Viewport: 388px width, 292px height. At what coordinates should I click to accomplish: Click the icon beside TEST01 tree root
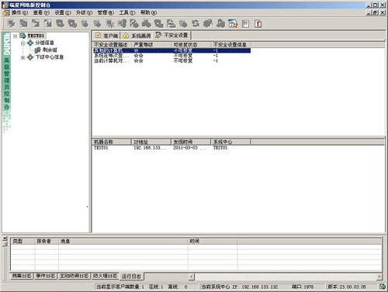23,36
